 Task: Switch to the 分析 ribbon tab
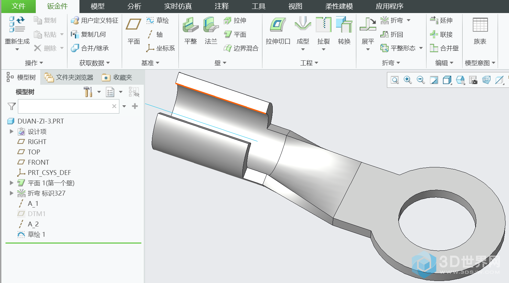click(134, 6)
